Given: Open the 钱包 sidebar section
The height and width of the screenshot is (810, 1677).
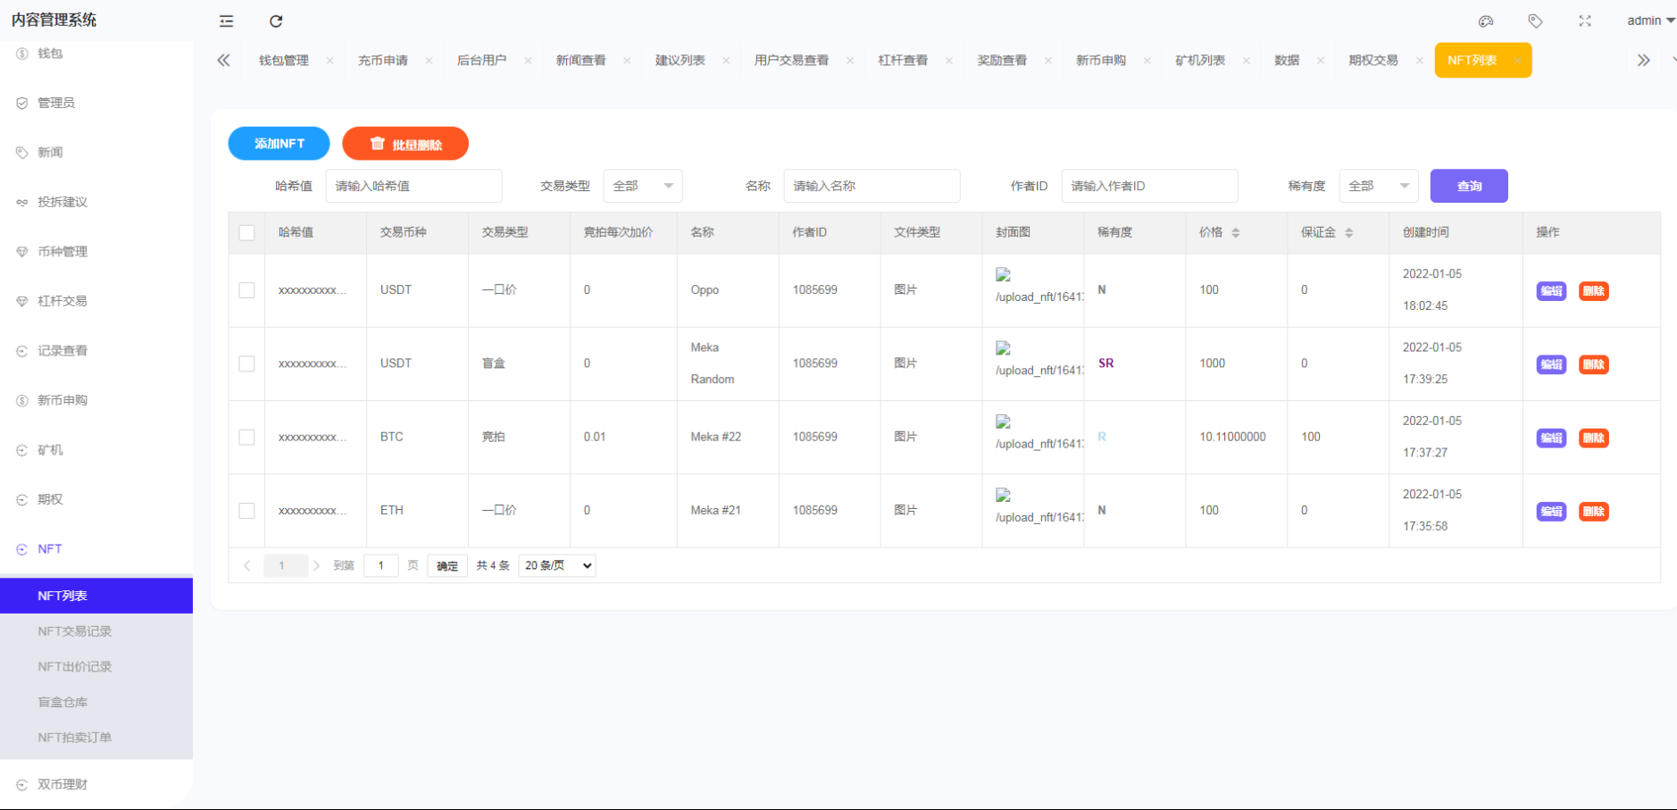Looking at the screenshot, I should click(x=49, y=53).
